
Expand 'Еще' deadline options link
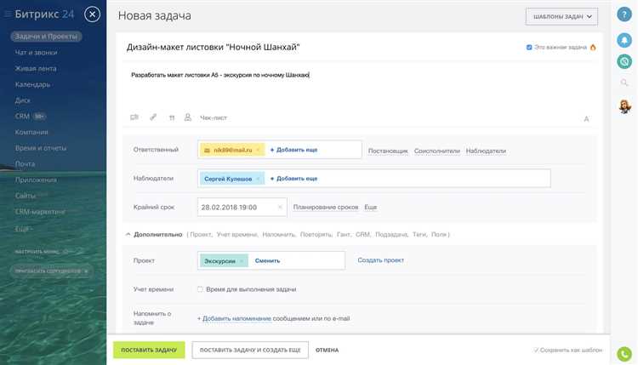tap(370, 207)
